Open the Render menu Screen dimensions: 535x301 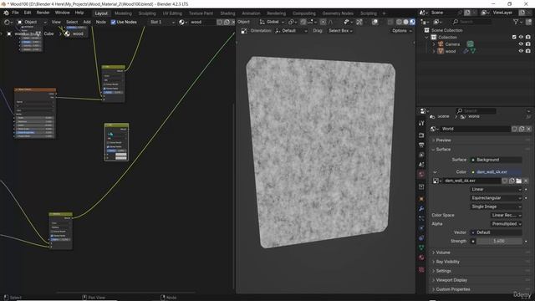(43, 13)
